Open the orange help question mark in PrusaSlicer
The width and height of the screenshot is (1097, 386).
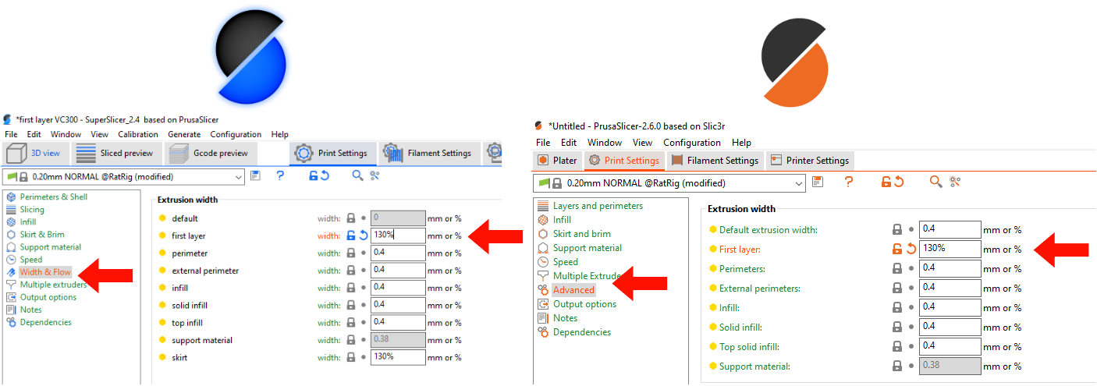849,182
